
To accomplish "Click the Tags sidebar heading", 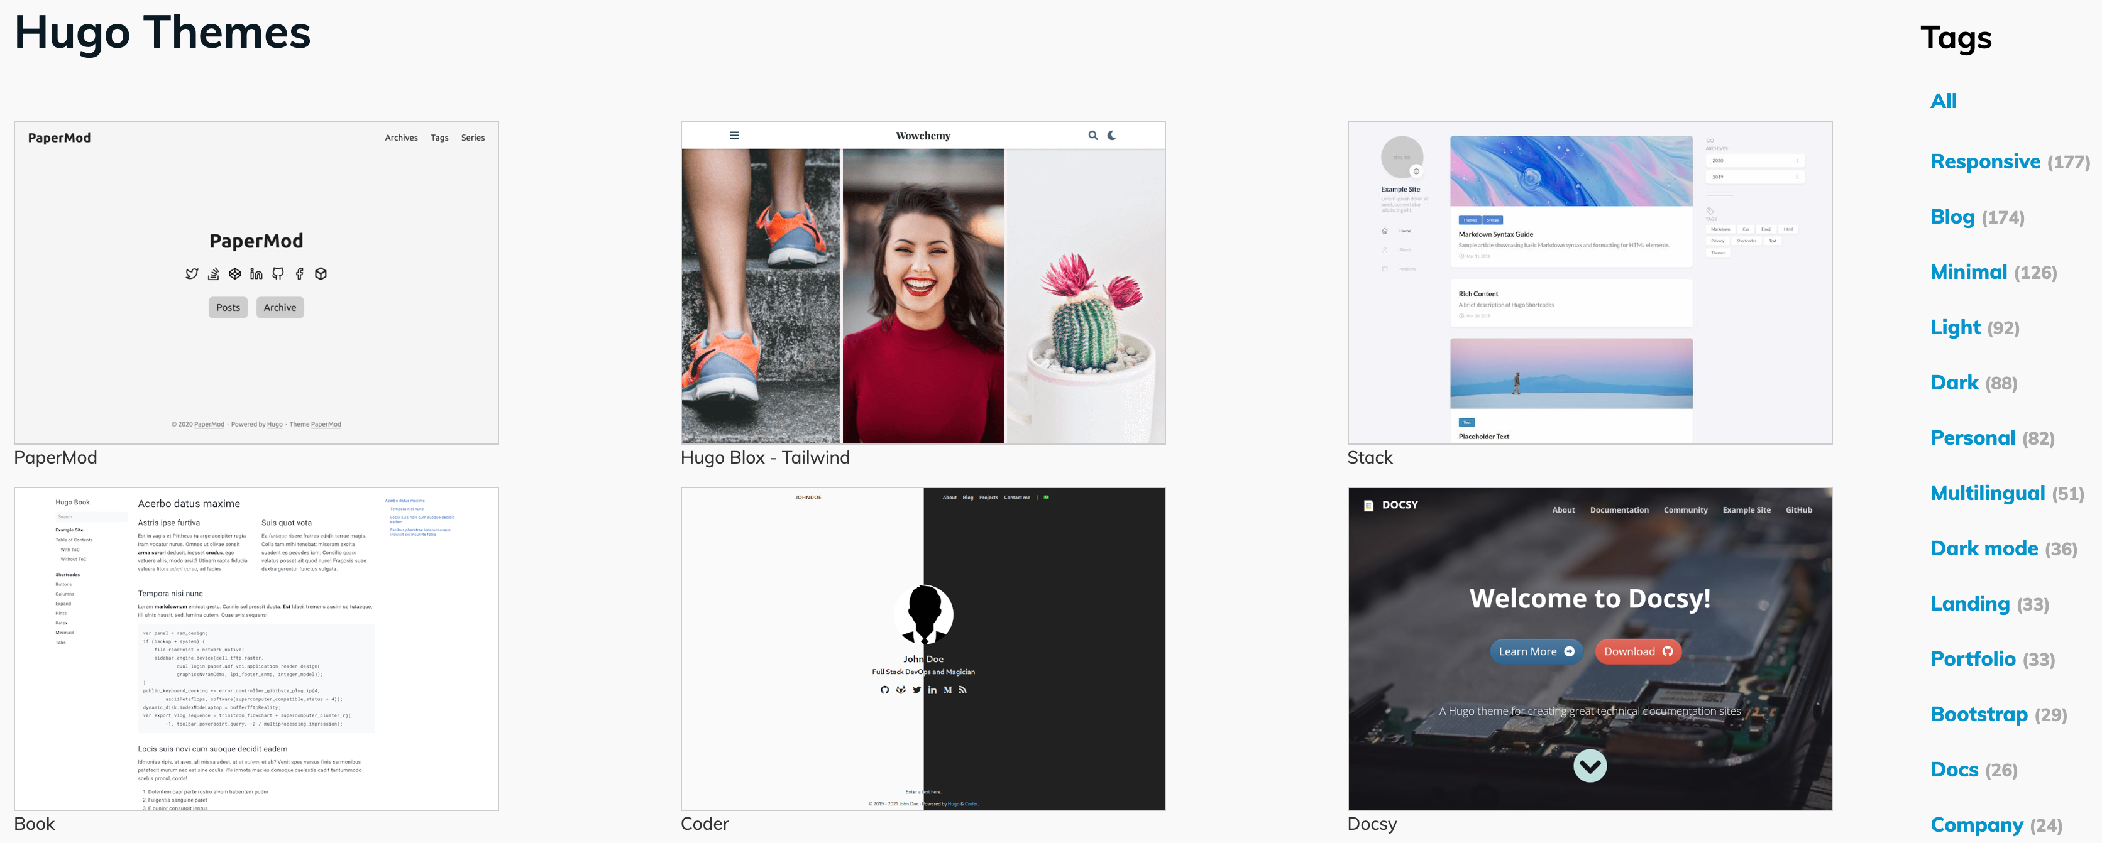I will (1956, 38).
